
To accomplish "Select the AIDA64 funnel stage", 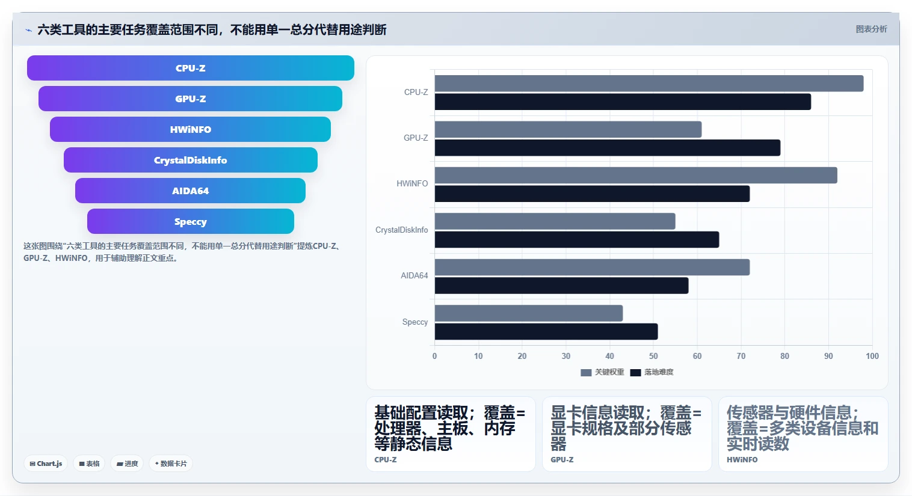I will (191, 191).
